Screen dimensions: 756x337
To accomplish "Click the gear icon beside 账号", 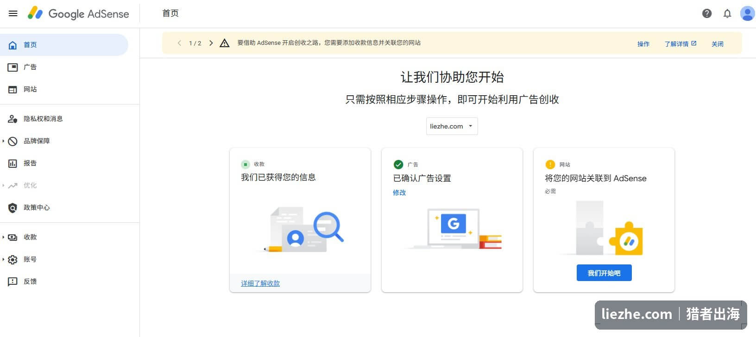I will (x=13, y=259).
